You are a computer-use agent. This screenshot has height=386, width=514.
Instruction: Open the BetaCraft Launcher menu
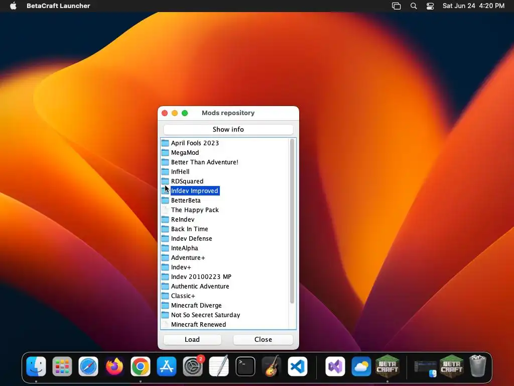(58, 6)
